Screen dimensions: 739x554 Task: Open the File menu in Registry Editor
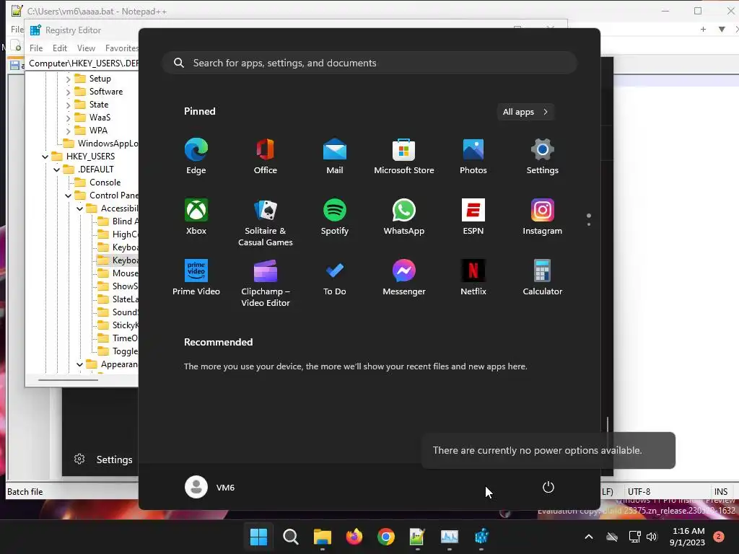click(36, 48)
